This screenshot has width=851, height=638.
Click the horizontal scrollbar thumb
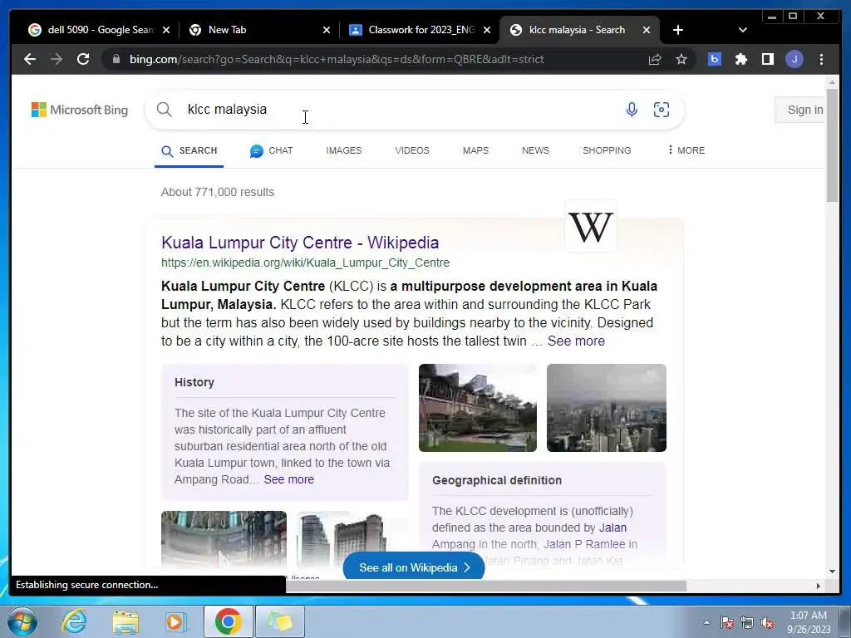(x=485, y=586)
